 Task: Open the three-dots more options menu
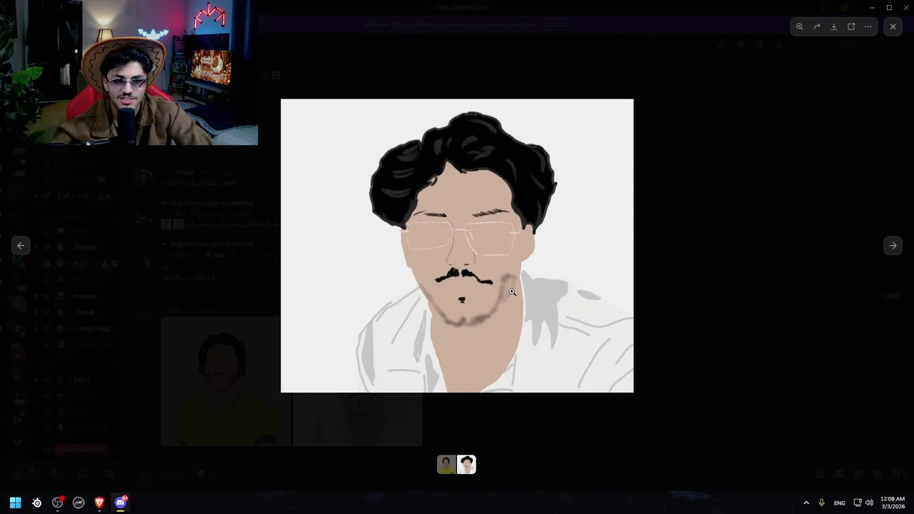pos(868,26)
